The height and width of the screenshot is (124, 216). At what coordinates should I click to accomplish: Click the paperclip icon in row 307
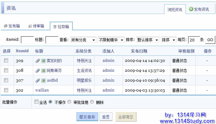click(38, 81)
